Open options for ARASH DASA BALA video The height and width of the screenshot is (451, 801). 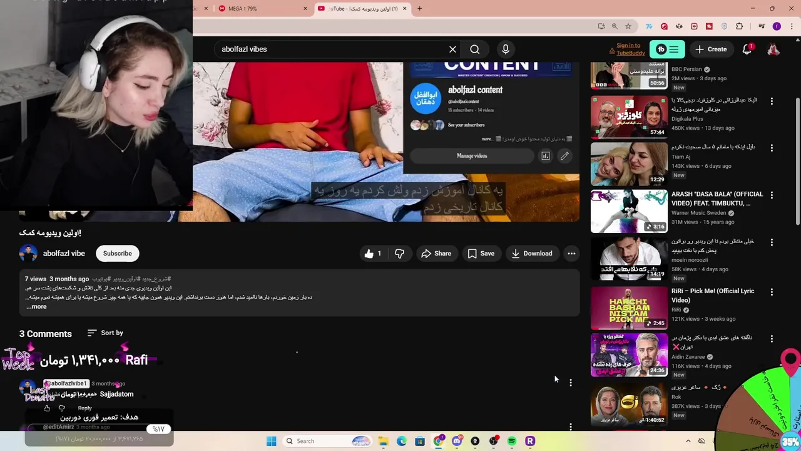coord(772,195)
